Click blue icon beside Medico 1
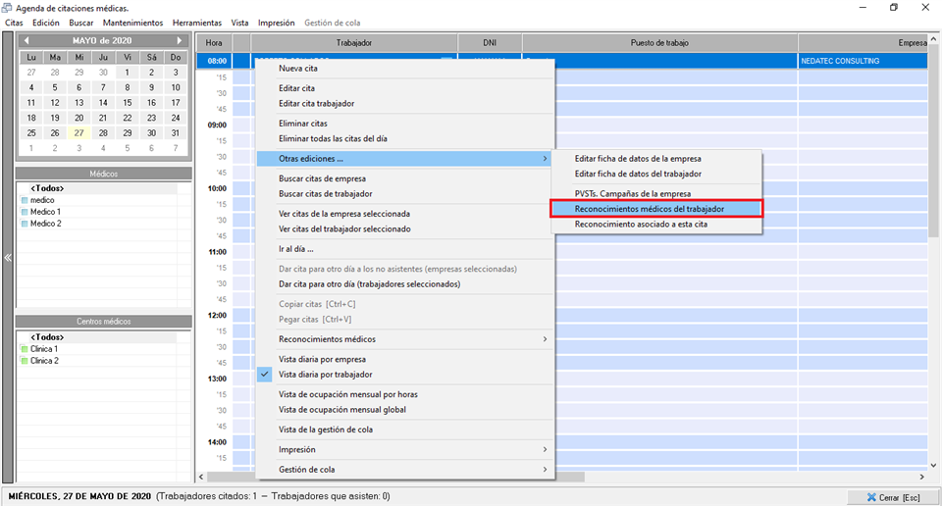The height and width of the screenshot is (506, 942). pos(25,212)
